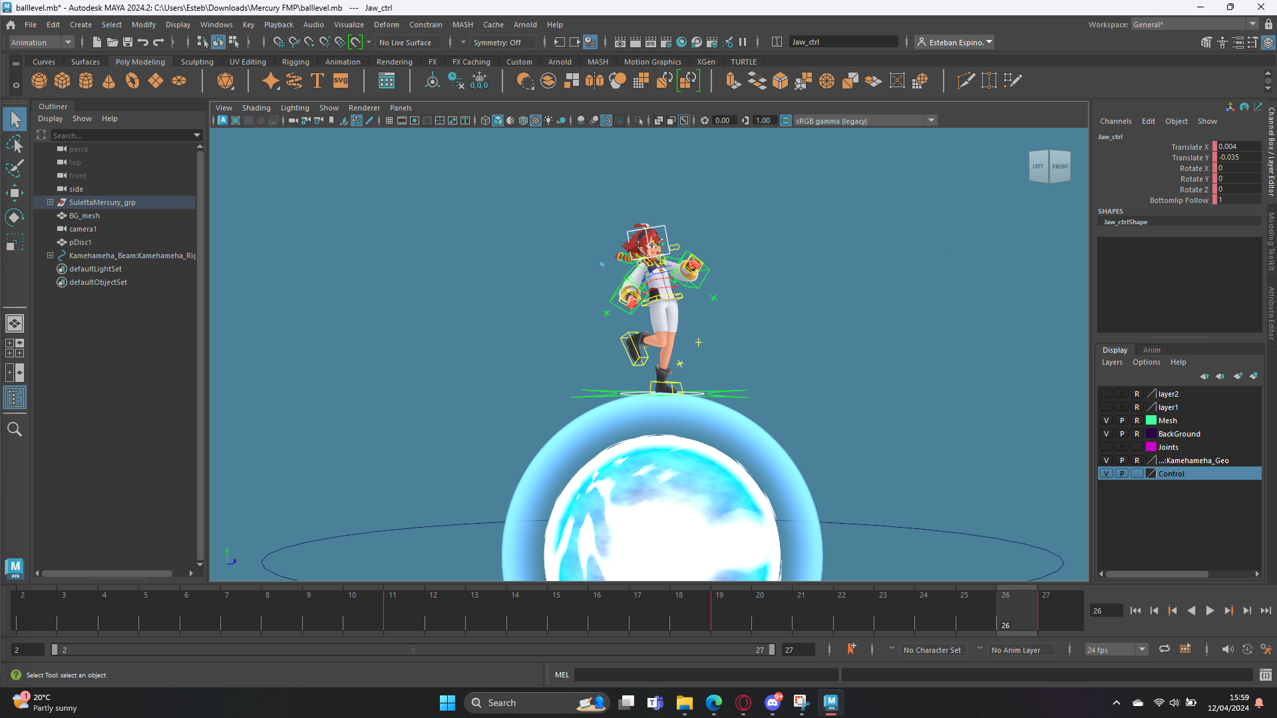Click Play Forwards button
The width and height of the screenshot is (1277, 718).
1210,610
